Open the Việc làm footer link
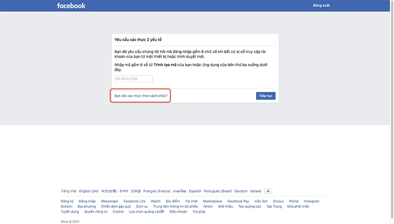394x224 pixels. [x=261, y=201]
